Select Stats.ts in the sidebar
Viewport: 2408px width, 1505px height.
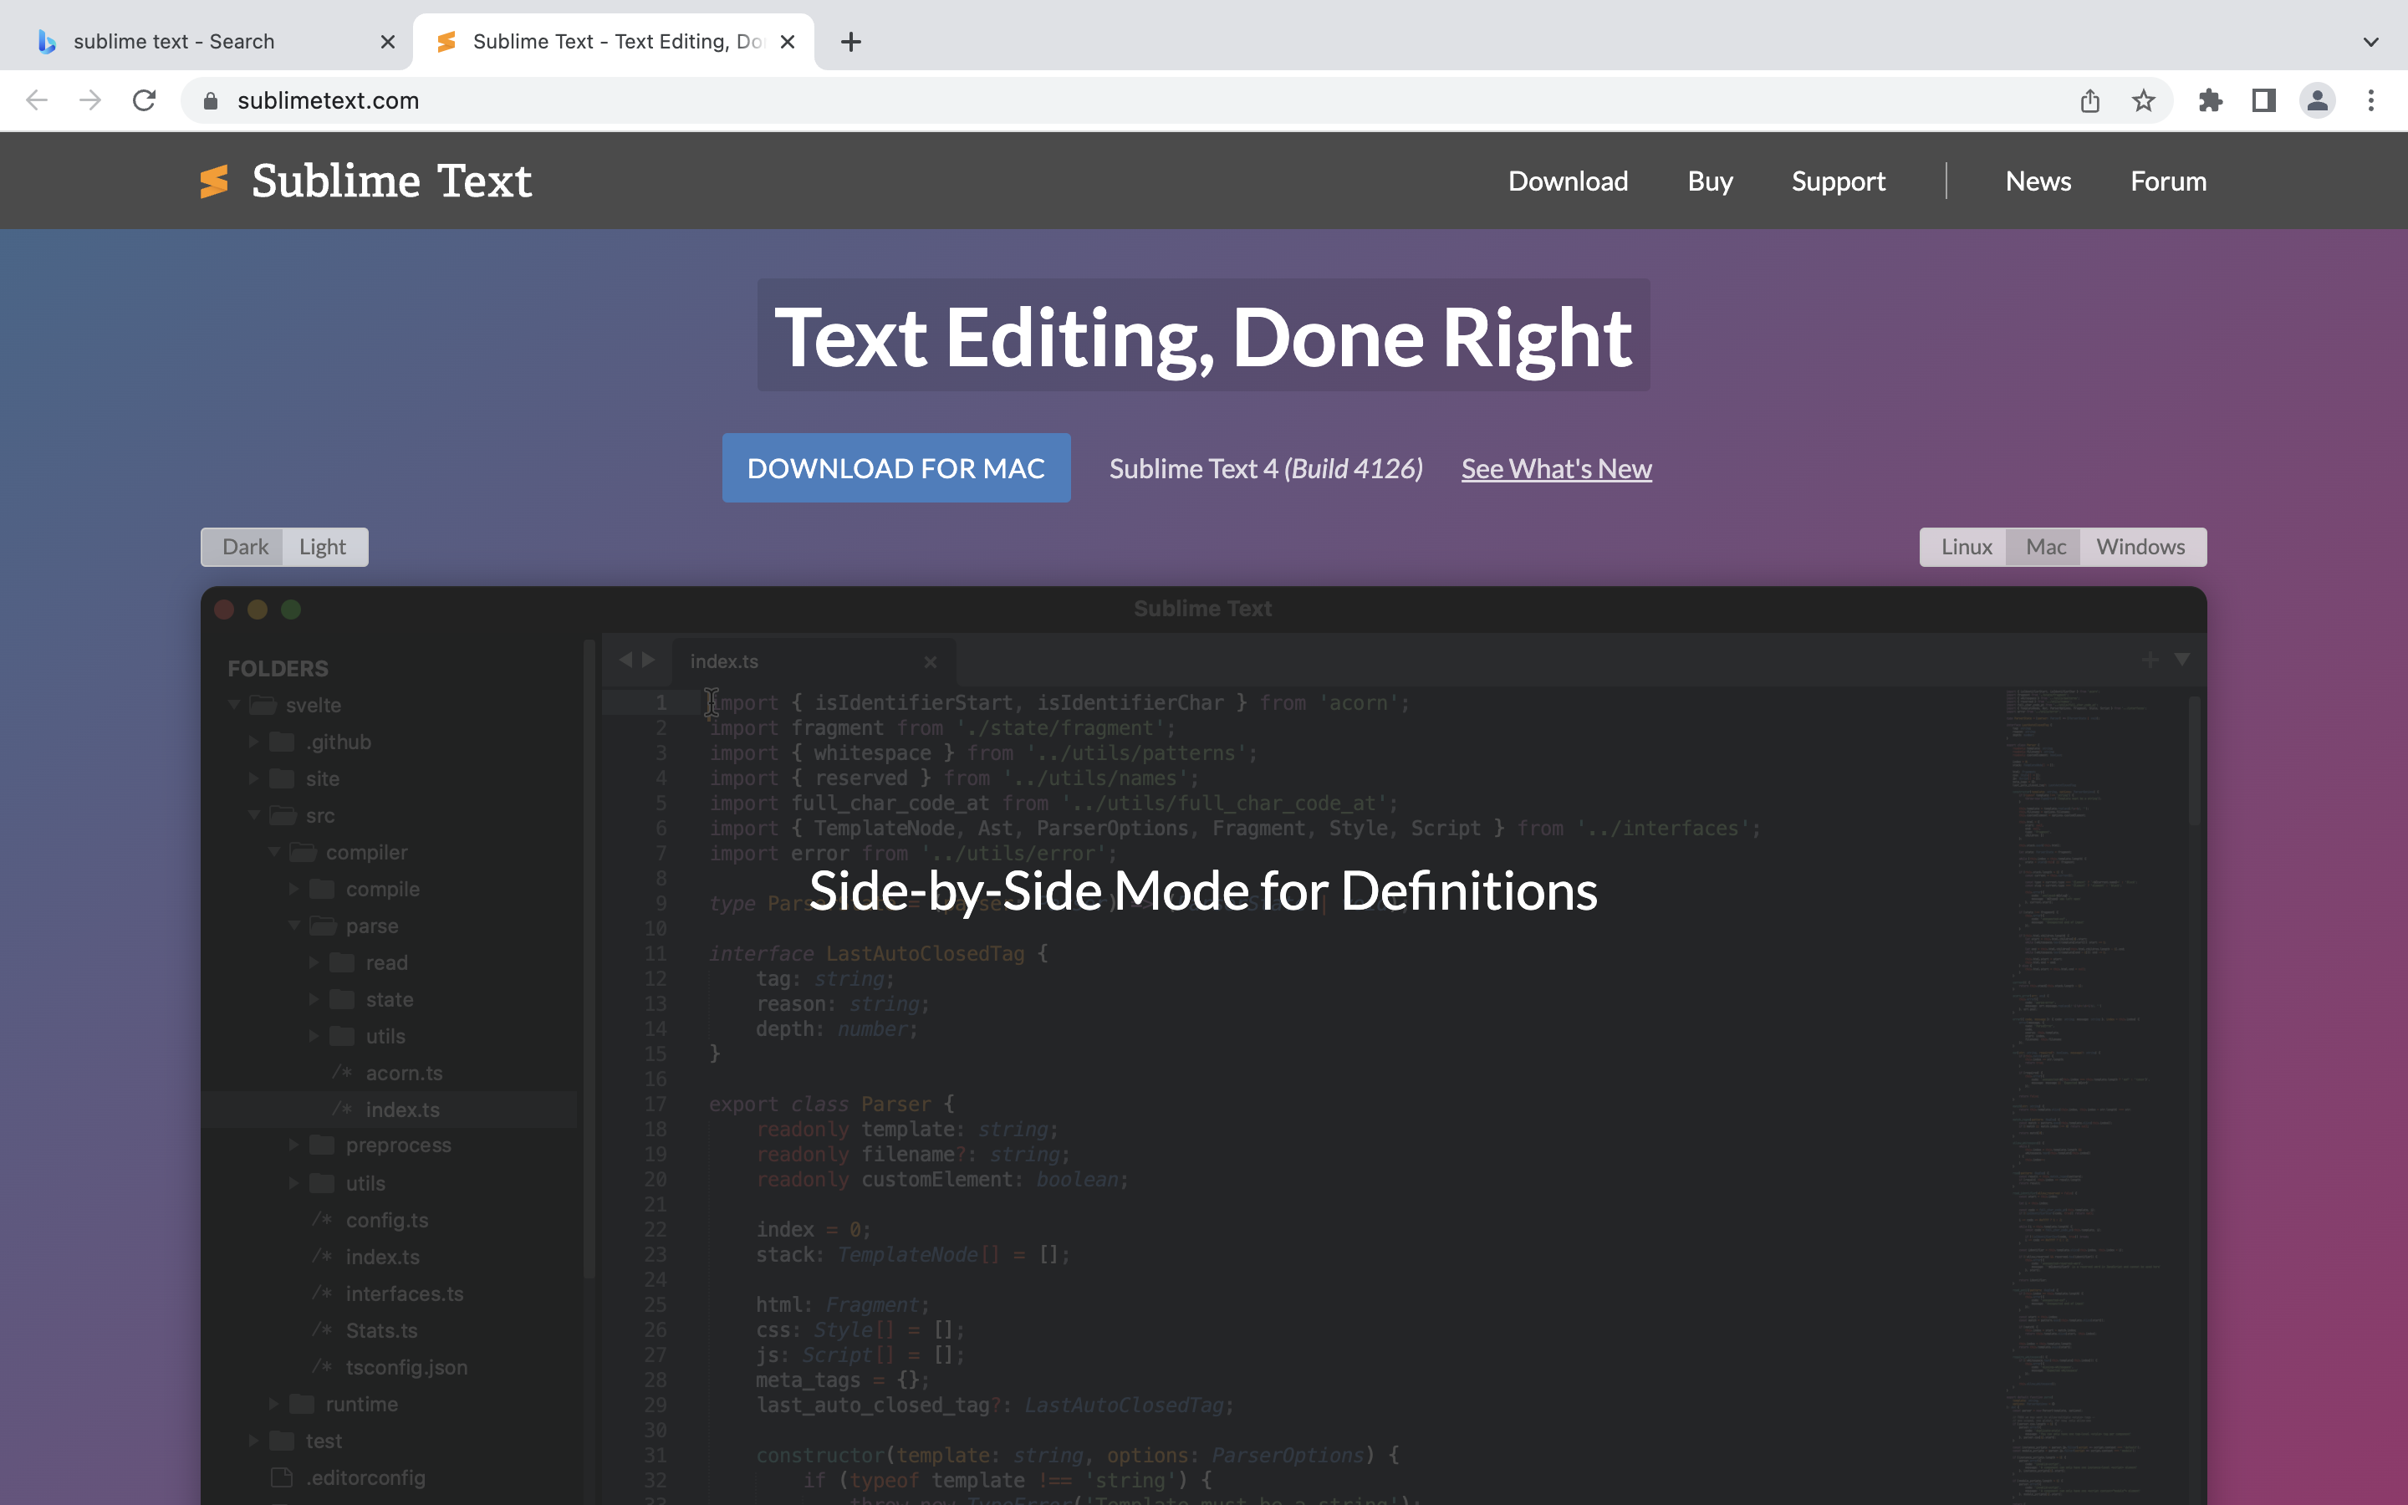[x=381, y=1331]
